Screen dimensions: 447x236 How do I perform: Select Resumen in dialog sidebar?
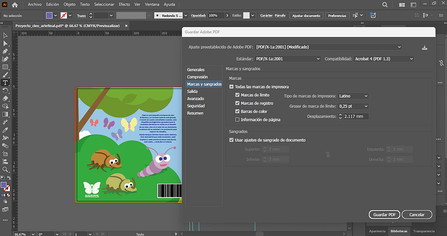pyautogui.click(x=195, y=113)
